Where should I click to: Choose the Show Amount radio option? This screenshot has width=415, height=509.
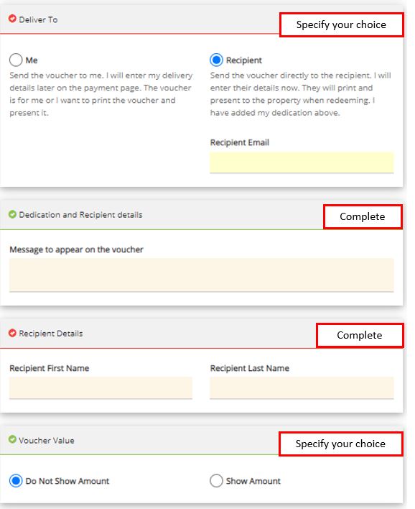click(x=216, y=481)
